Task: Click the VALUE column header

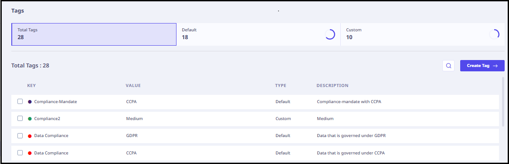Action: click(x=133, y=86)
